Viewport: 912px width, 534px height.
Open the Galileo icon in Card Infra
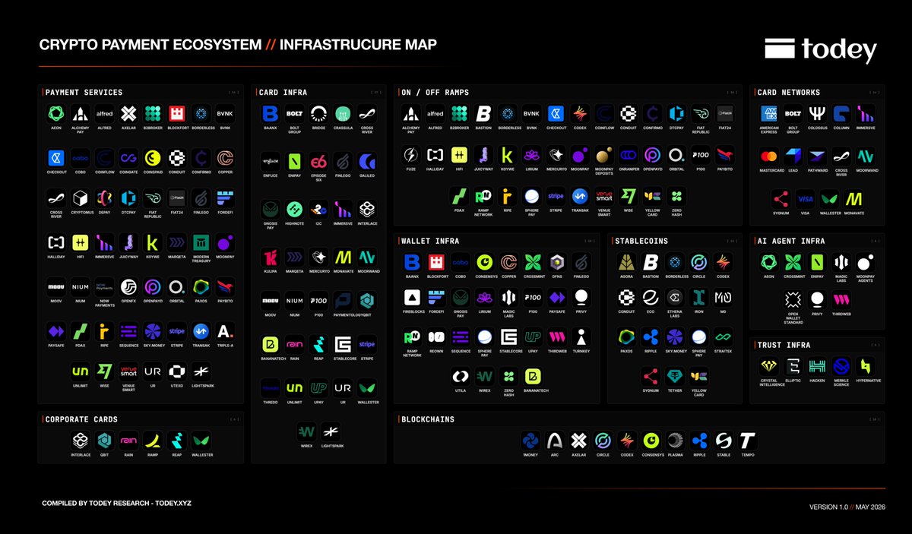click(367, 161)
